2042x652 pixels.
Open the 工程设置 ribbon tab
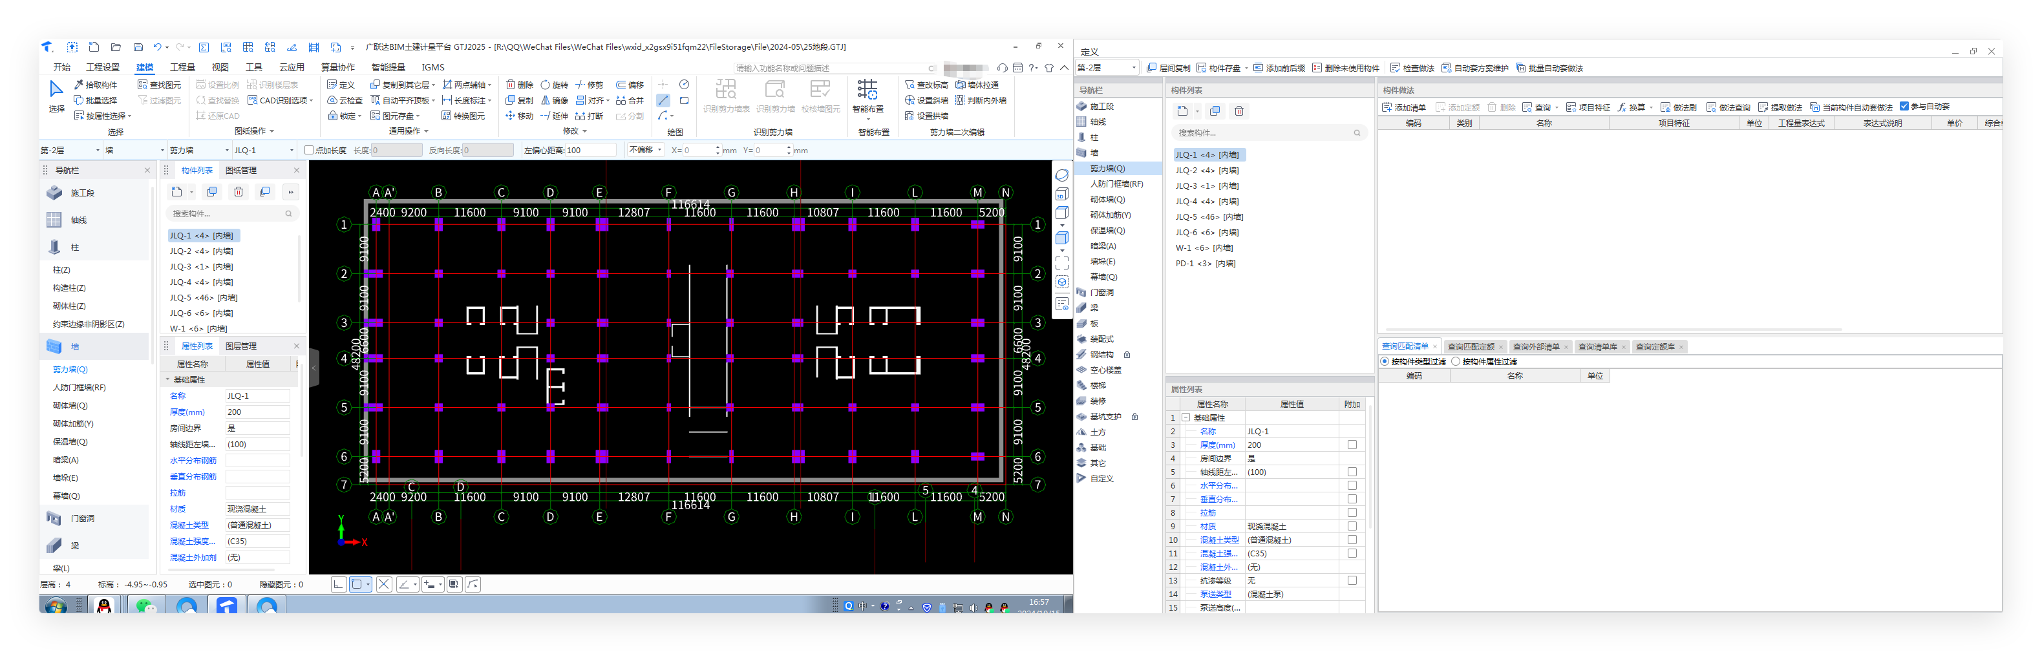(103, 67)
